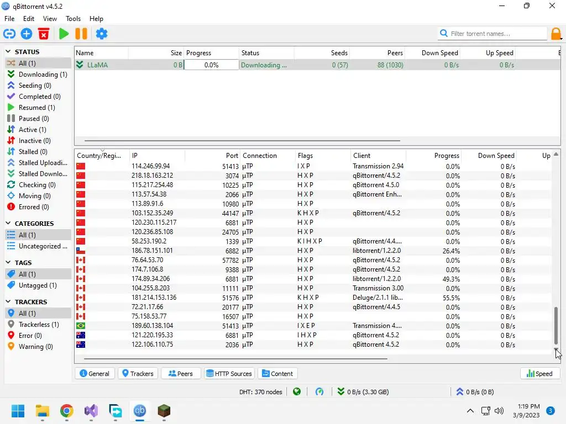Switch to the General tab
This screenshot has width=566, height=424.
95,374
